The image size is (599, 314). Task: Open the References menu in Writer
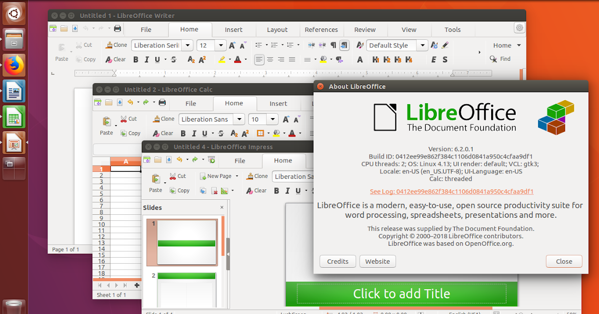coord(321,29)
